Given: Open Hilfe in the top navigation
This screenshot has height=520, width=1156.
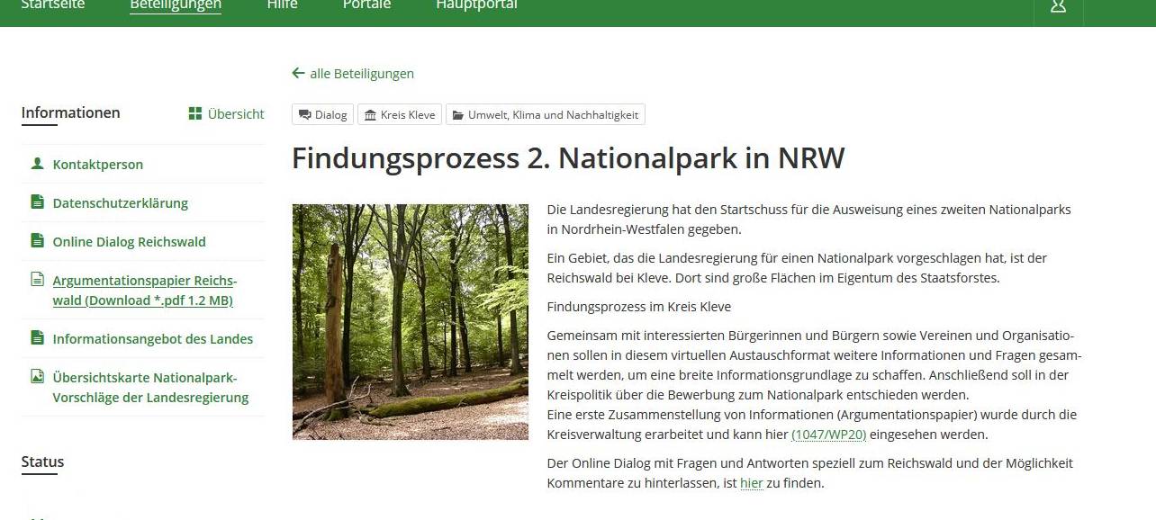Looking at the screenshot, I should 282,5.
